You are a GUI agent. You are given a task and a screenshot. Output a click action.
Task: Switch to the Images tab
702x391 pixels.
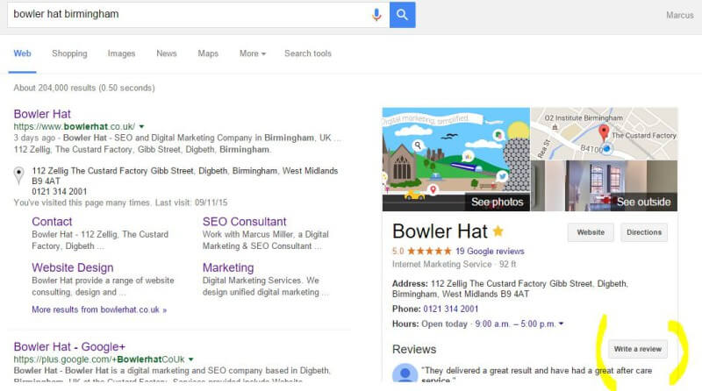(x=121, y=53)
